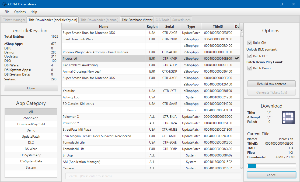
Task: Select the AM (Application Manager) row
Action: (151, 162)
